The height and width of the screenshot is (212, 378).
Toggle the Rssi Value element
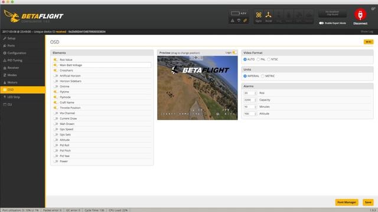pos(56,59)
